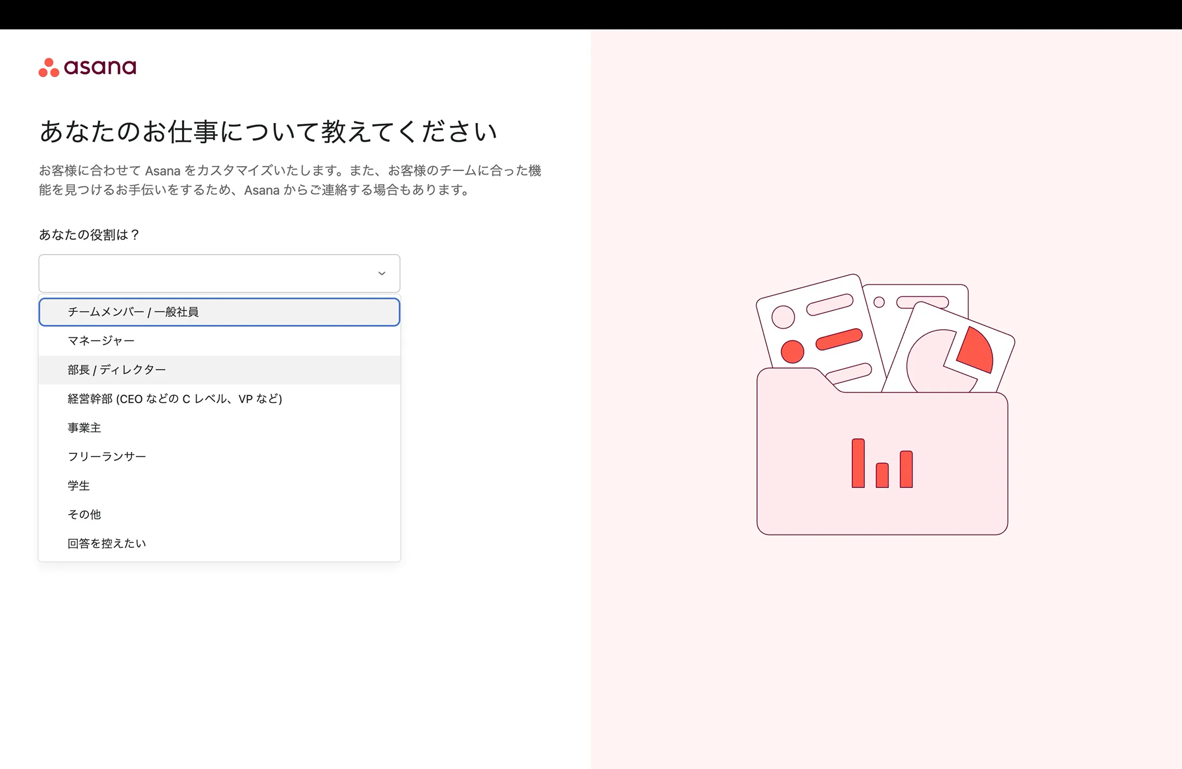Select その他 option

[219, 514]
